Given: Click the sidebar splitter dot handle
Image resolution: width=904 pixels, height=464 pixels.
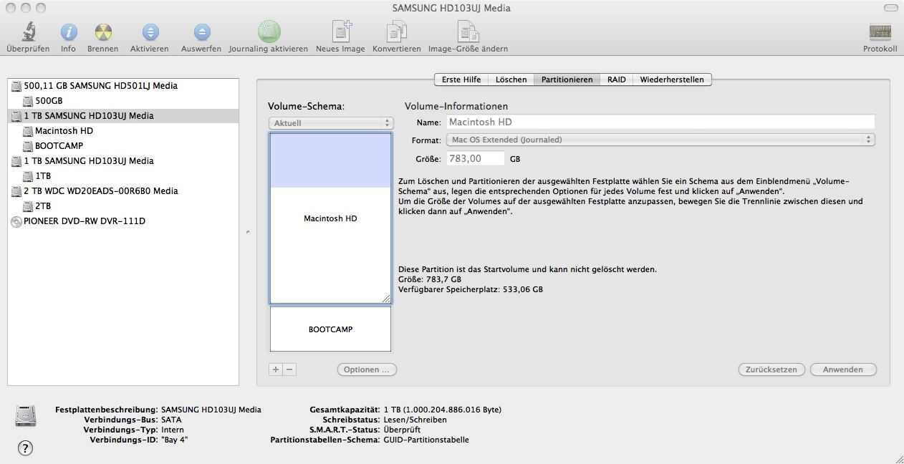Looking at the screenshot, I should (248, 232).
